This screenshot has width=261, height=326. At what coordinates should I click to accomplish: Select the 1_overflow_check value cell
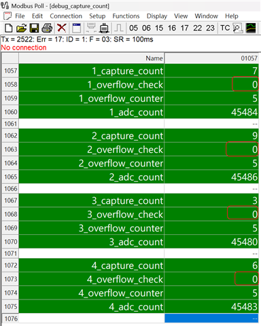[x=211, y=84]
